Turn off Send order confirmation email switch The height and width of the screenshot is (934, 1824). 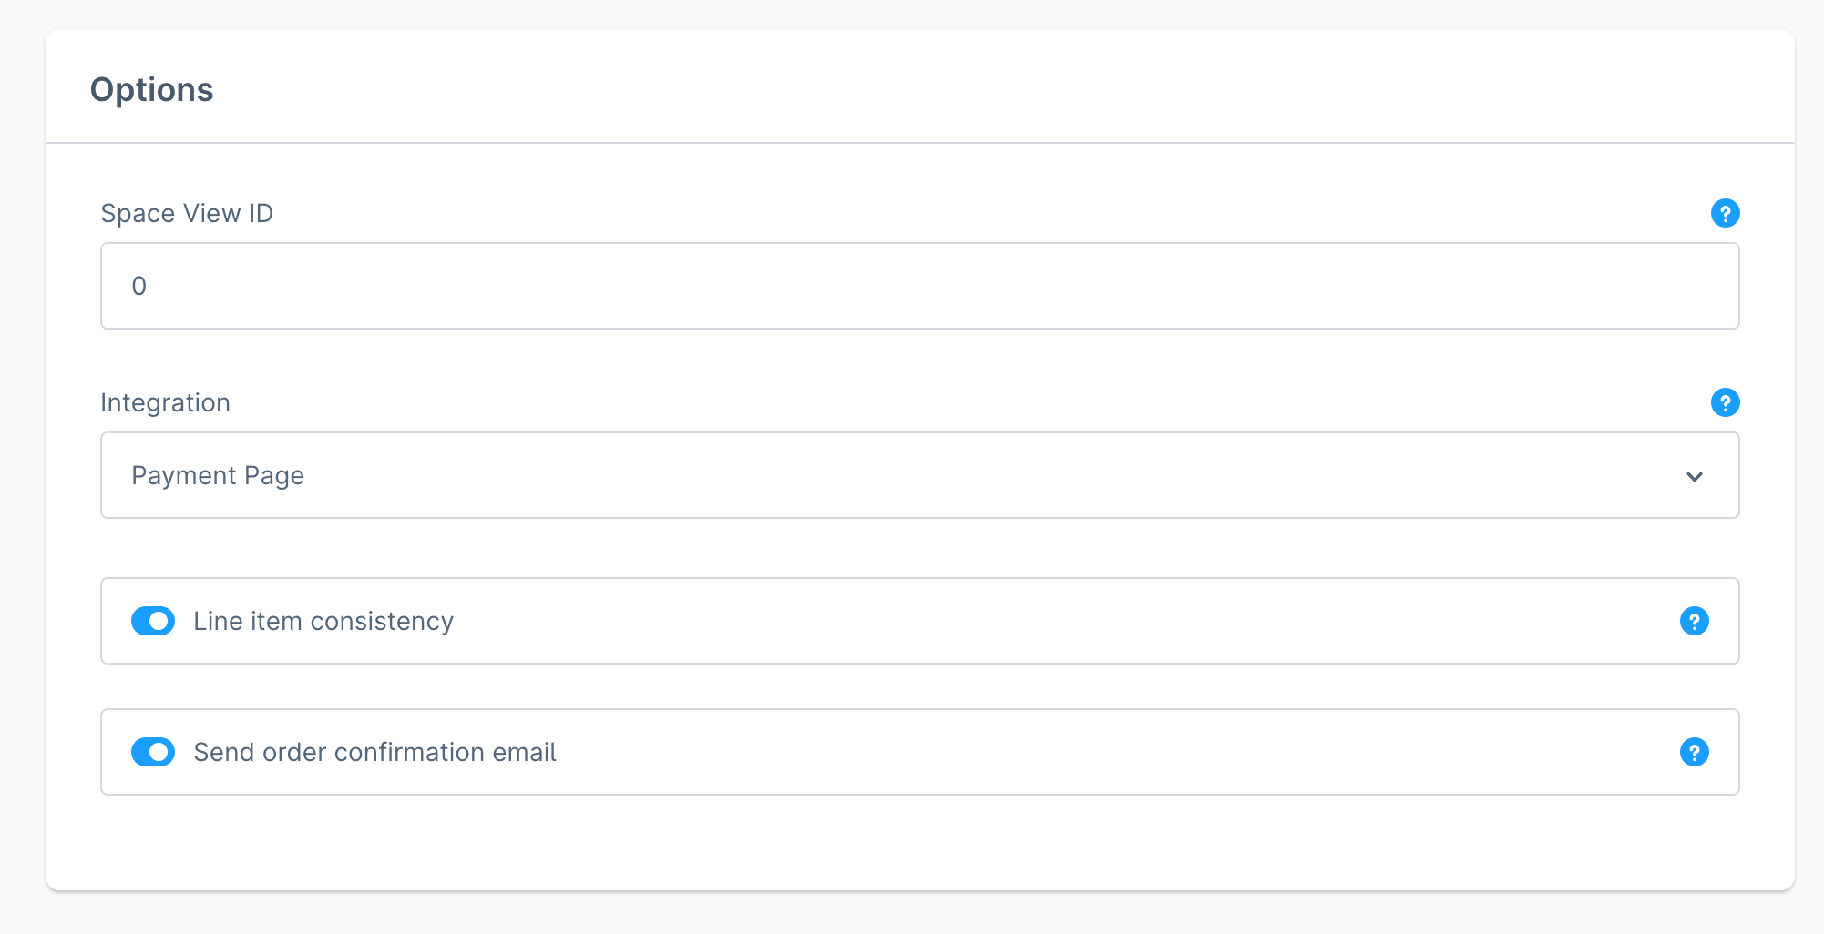coord(153,752)
